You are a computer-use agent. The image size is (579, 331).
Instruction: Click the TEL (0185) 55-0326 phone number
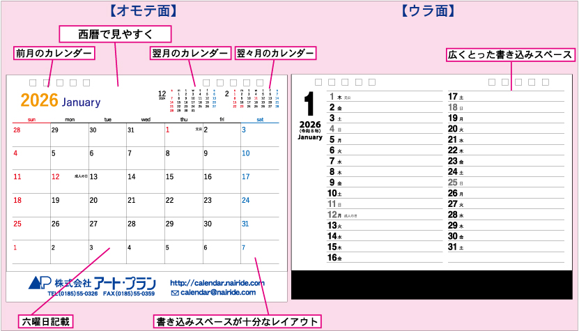tap(72, 293)
